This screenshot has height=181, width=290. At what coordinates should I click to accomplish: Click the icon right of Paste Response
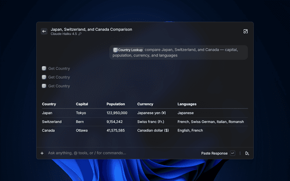click(x=247, y=153)
